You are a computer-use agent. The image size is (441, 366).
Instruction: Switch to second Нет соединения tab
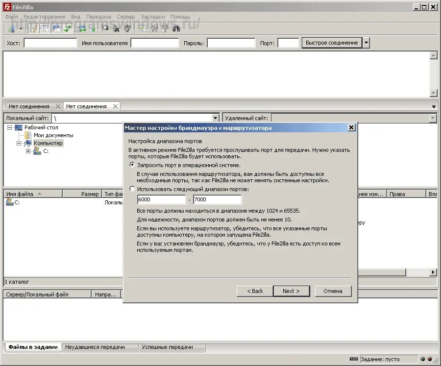tap(86, 106)
